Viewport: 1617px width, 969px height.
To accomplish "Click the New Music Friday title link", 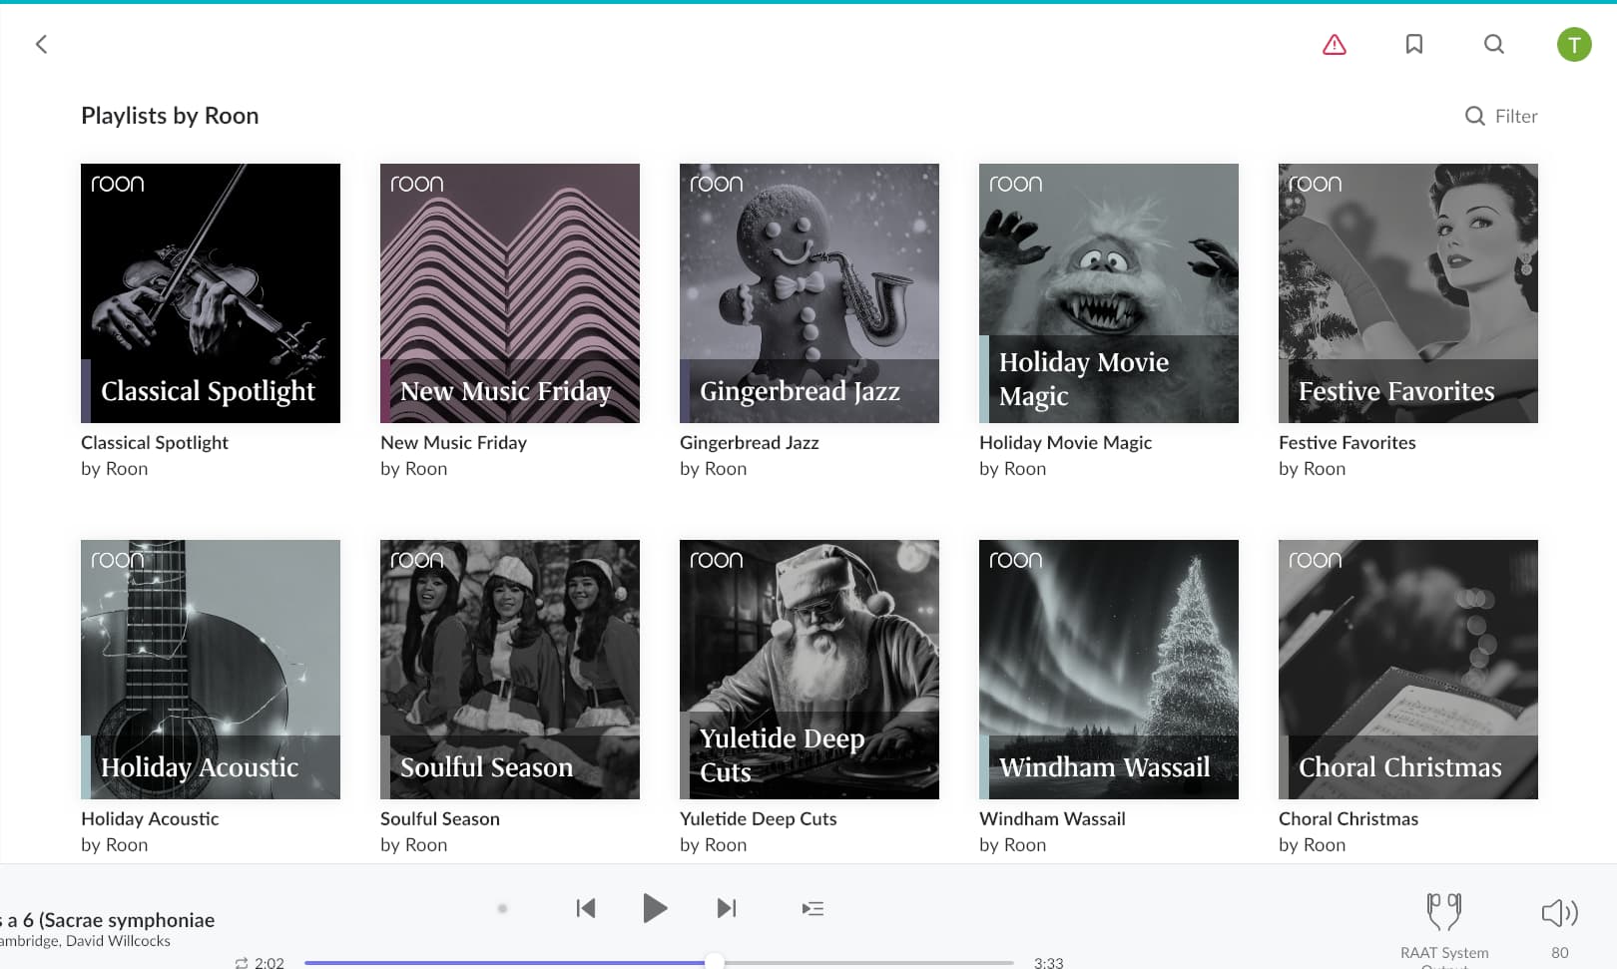I will click(453, 442).
